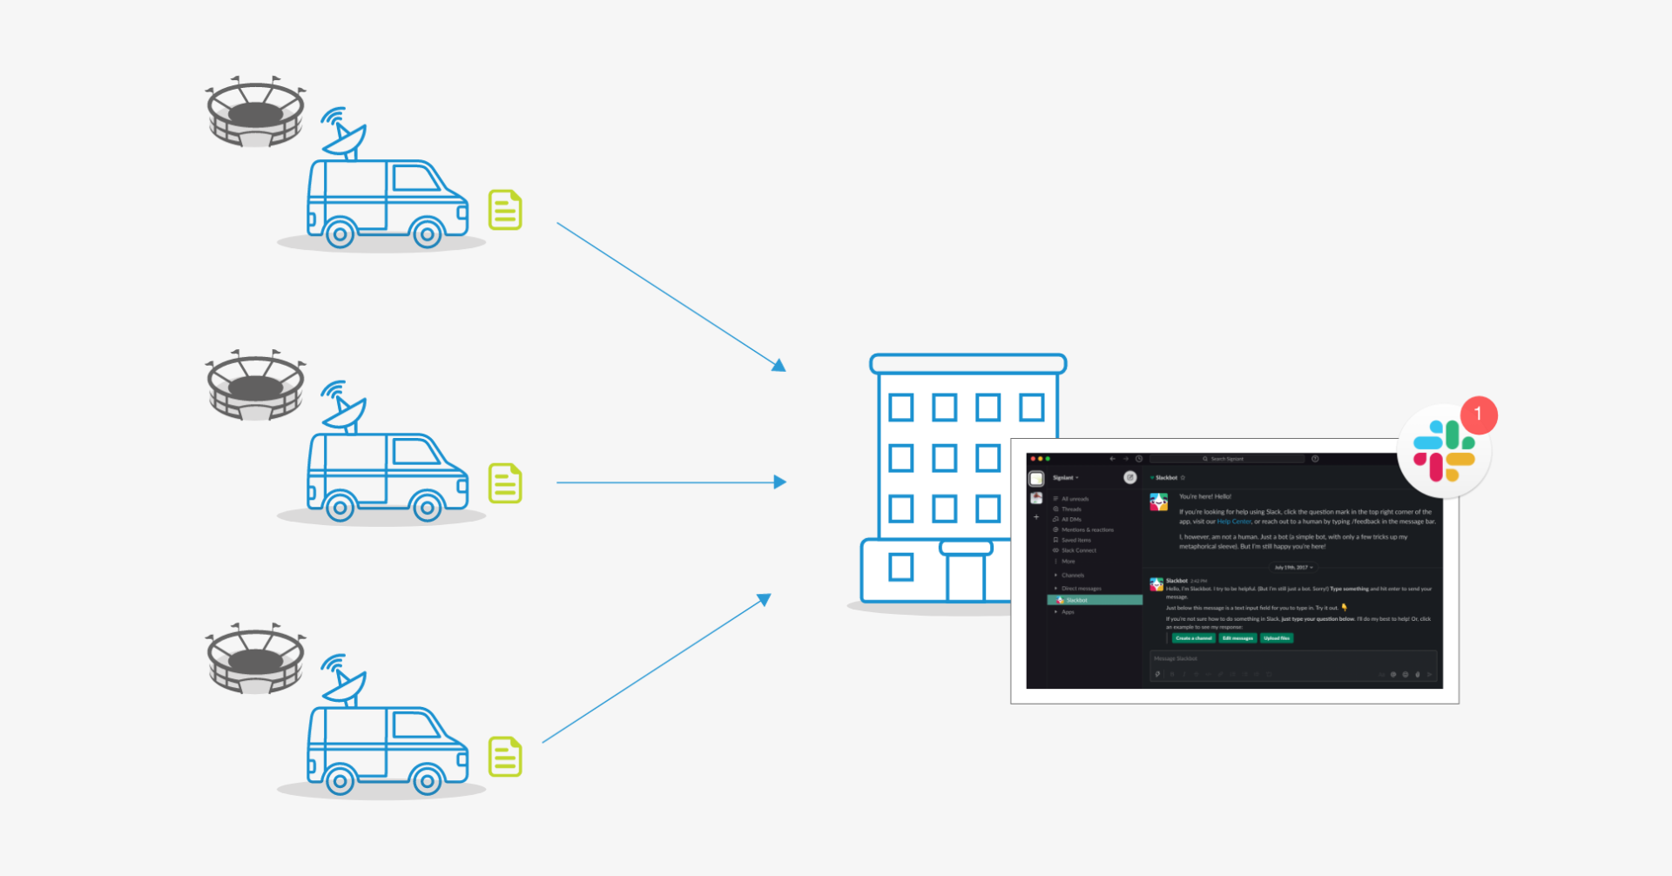Insert a mention with the @ icon
This screenshot has height=876, width=1672.
1393,674
